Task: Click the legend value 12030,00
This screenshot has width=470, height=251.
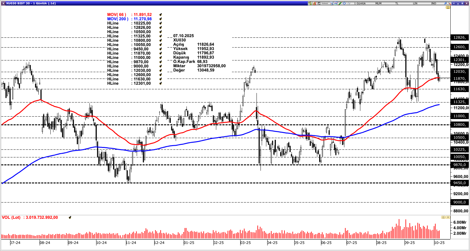Action: (142, 71)
